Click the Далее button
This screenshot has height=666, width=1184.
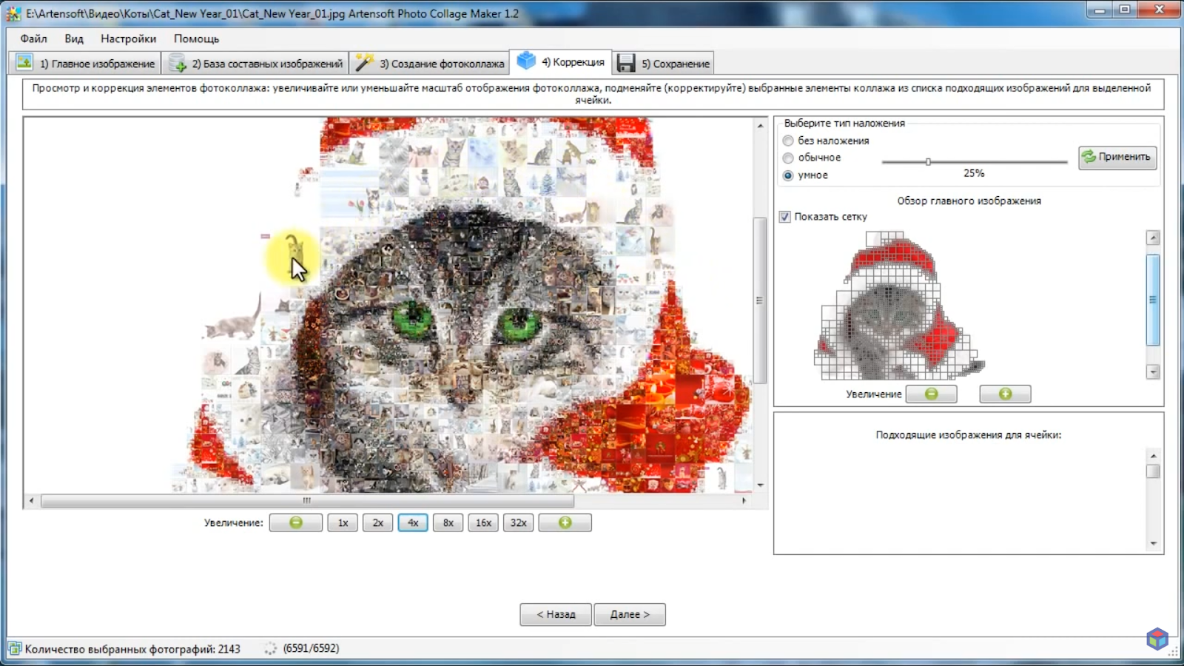(x=630, y=614)
